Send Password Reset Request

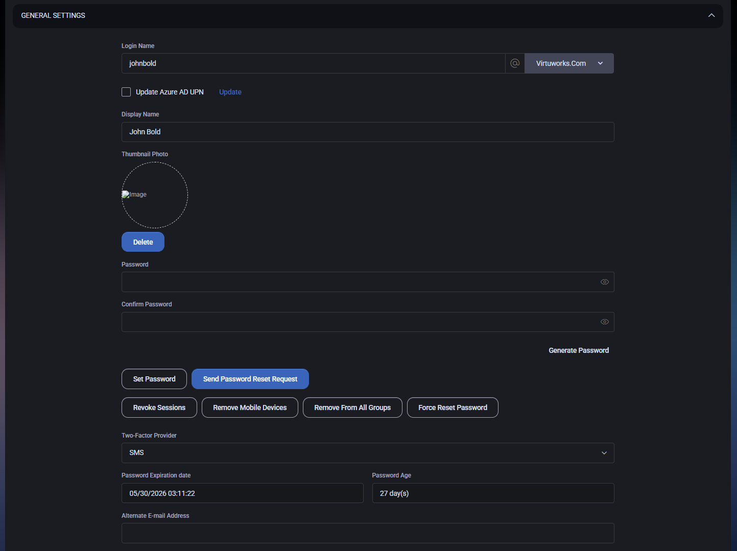point(250,379)
